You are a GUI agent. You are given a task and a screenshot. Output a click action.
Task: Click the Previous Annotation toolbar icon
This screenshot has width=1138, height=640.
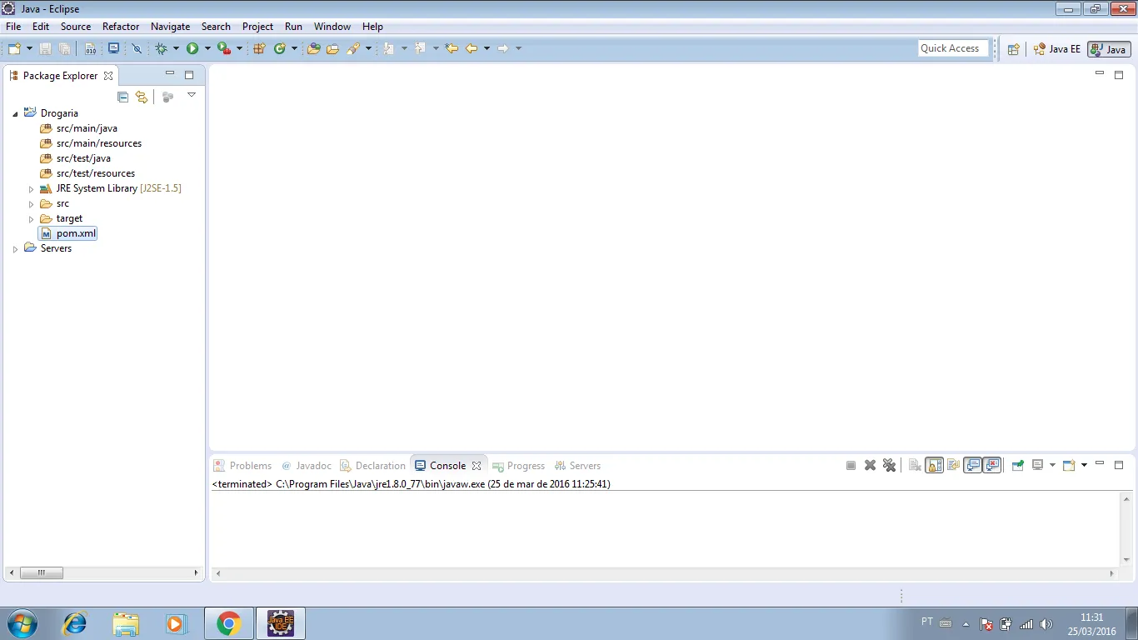(x=421, y=48)
